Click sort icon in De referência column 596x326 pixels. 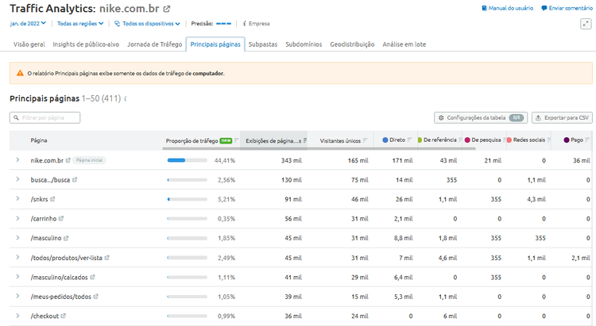pos(460,140)
